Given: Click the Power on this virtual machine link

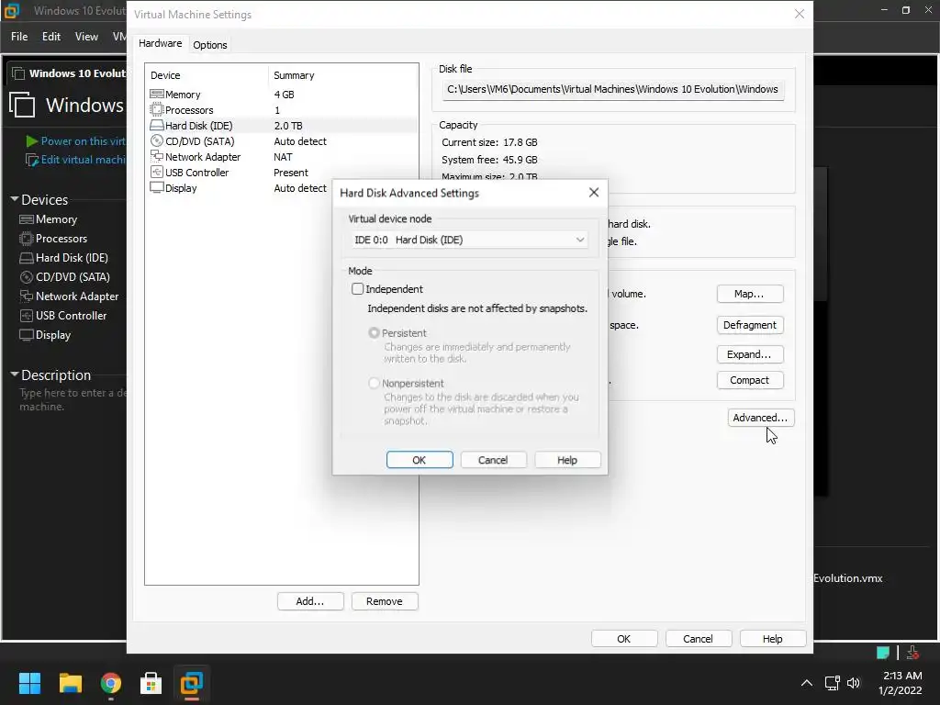Looking at the screenshot, I should (x=76, y=141).
